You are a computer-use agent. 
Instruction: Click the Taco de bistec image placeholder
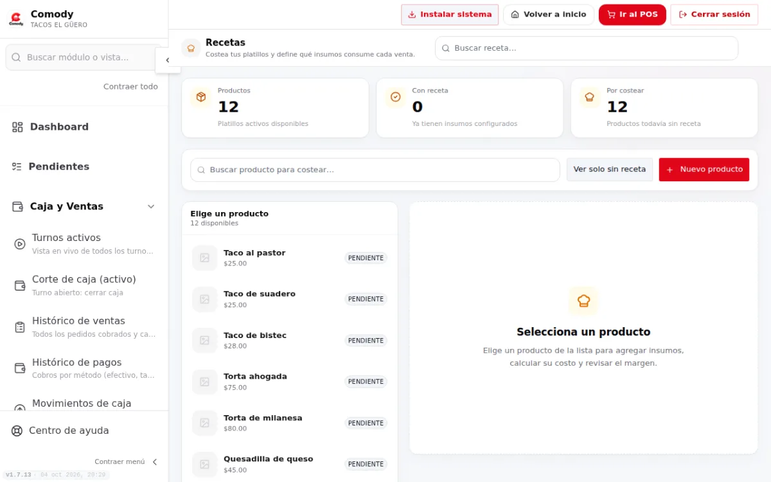point(205,341)
